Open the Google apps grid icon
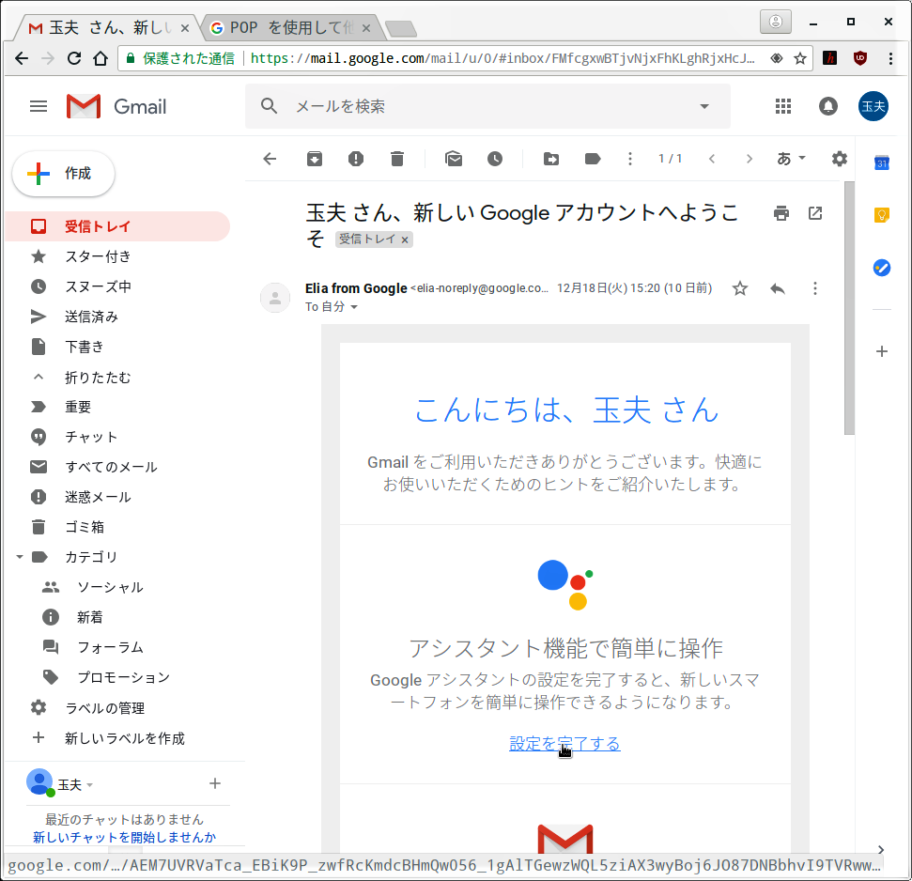Image resolution: width=912 pixels, height=881 pixels. pos(783,106)
